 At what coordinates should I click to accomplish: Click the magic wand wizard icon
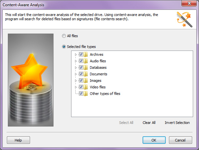pyautogui.click(x=185, y=20)
